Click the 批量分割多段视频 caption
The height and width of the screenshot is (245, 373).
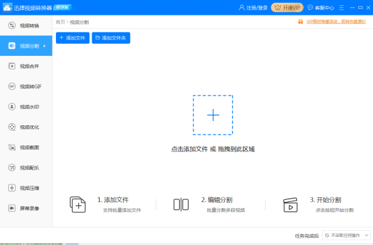click(x=226, y=210)
